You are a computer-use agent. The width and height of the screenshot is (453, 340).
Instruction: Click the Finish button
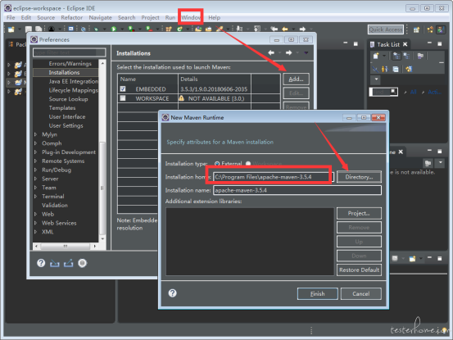(318, 294)
